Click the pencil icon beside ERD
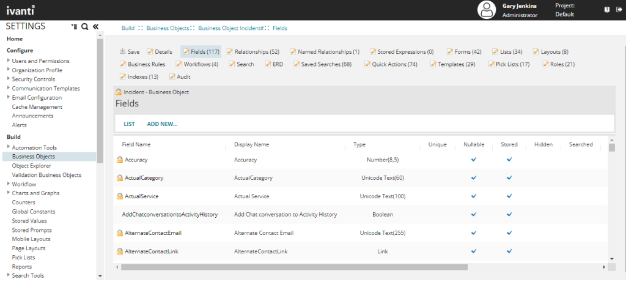The width and height of the screenshot is (626, 290). [268, 64]
